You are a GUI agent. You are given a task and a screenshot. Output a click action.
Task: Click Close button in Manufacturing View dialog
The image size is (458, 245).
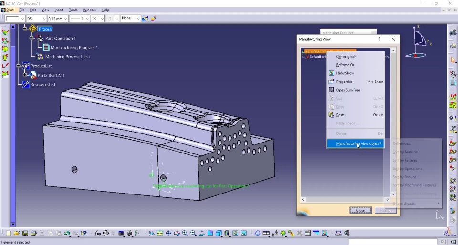[361, 210]
